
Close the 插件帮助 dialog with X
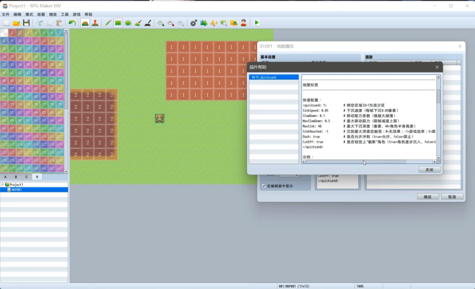click(437, 67)
